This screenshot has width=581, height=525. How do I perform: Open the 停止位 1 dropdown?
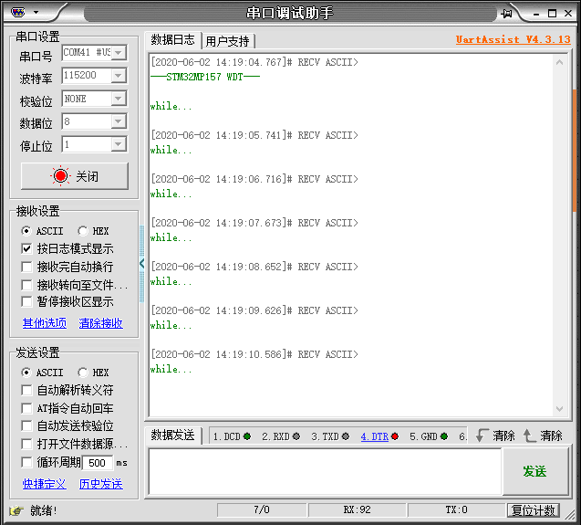tap(119, 144)
